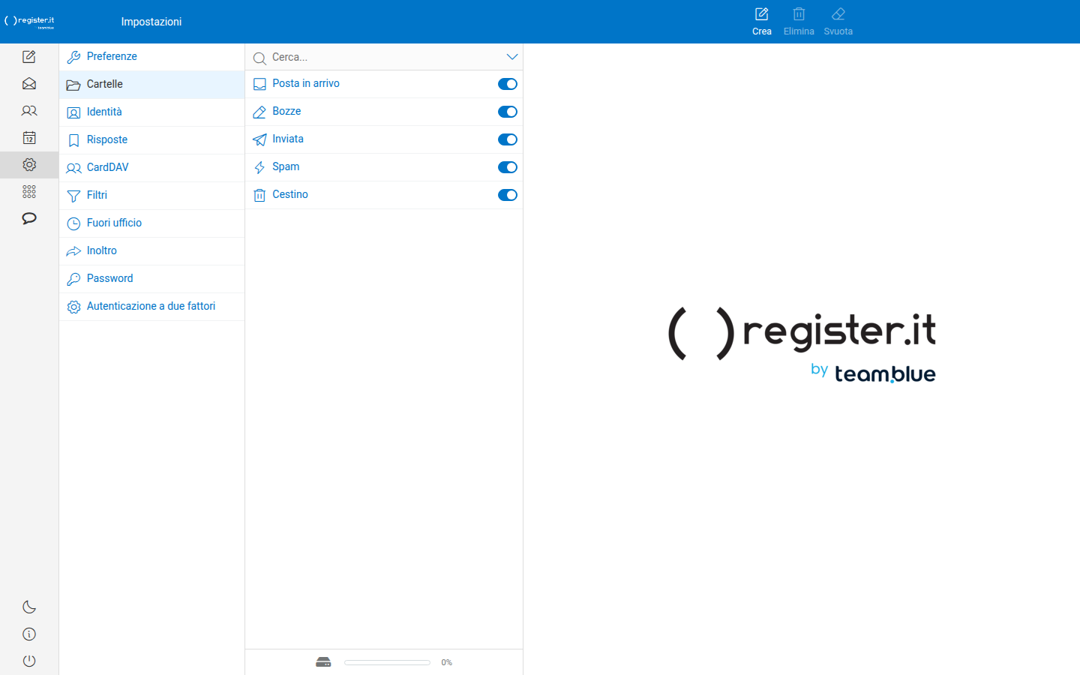Viewport: 1080px width, 675px height.
Task: Open the Inoltro settings section
Action: pyautogui.click(x=151, y=251)
